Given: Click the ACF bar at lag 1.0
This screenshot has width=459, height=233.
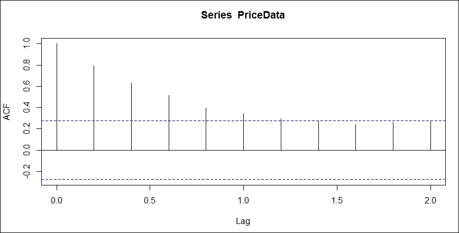Looking at the screenshot, I should click(243, 132).
